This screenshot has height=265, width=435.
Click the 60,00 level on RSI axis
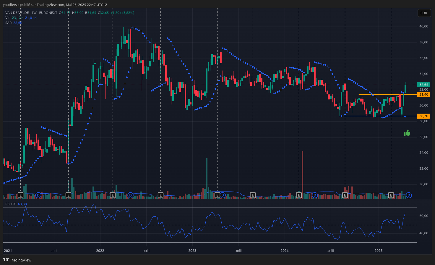pos(423,216)
